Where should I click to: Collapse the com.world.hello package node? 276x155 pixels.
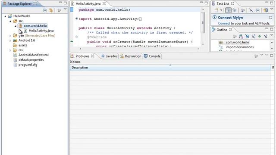16,26
